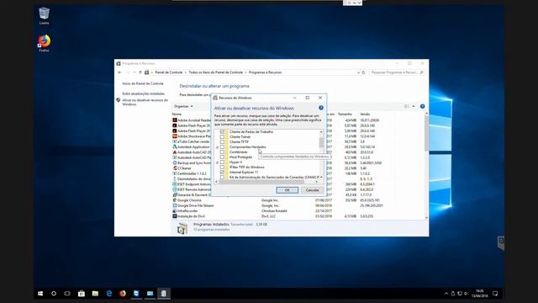Select Adobe Shockwave Player program icon
Viewport: 538px width, 303px height.
(175, 136)
